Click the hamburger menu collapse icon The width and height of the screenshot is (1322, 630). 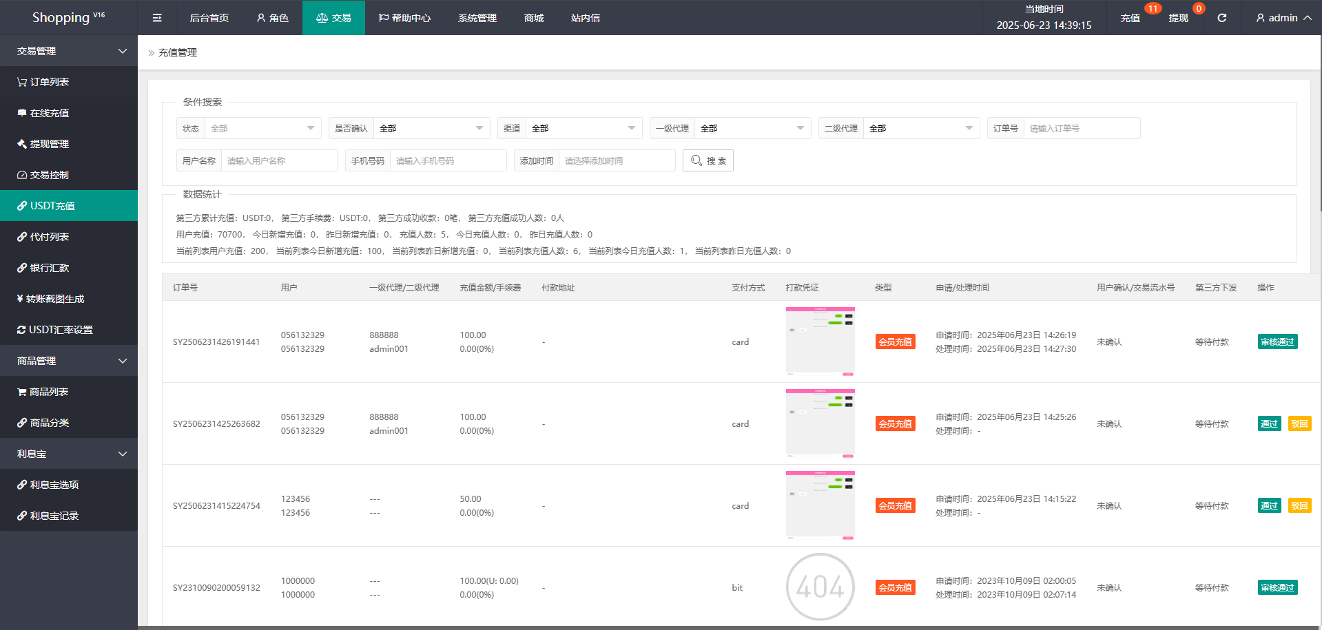tap(157, 18)
